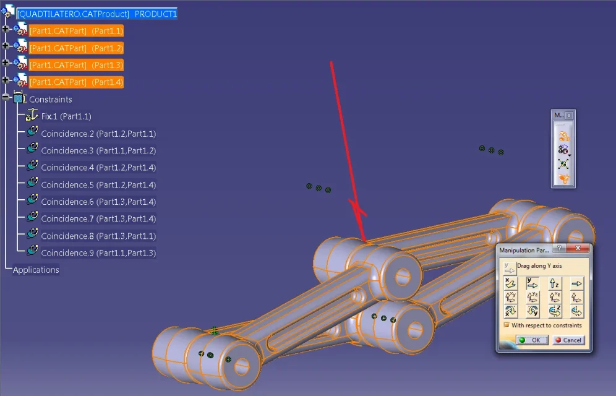The image size is (616, 396).
Task: Close the Move toolbar
Action: pyautogui.click(x=569, y=115)
